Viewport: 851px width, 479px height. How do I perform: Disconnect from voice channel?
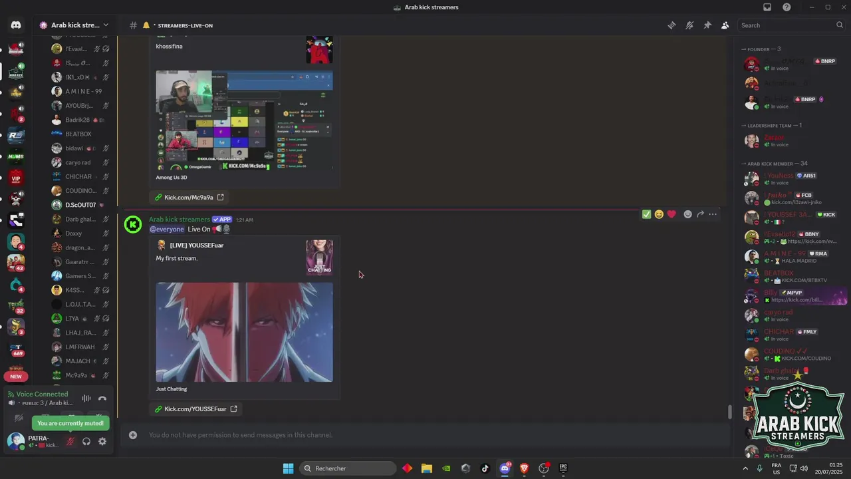[x=102, y=399]
